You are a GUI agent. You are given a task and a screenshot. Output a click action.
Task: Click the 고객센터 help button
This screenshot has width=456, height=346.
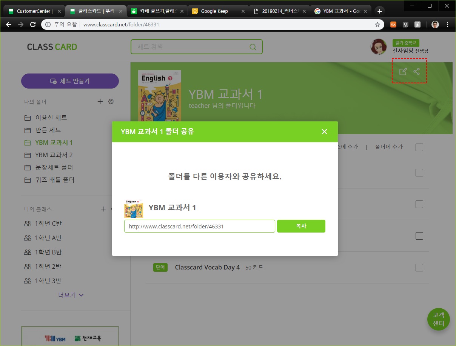[x=439, y=319]
